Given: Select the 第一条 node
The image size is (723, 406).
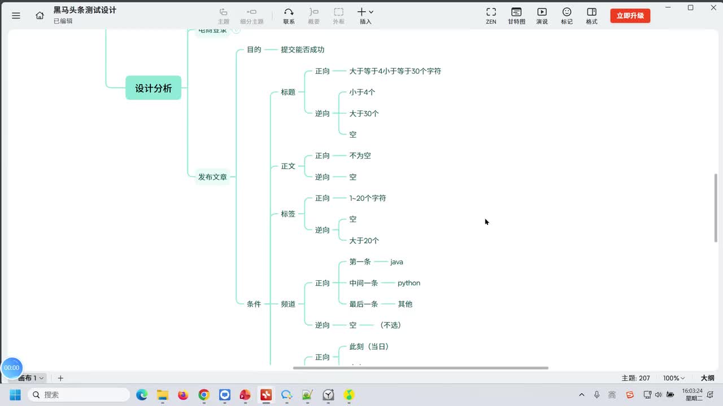Looking at the screenshot, I should 360,262.
